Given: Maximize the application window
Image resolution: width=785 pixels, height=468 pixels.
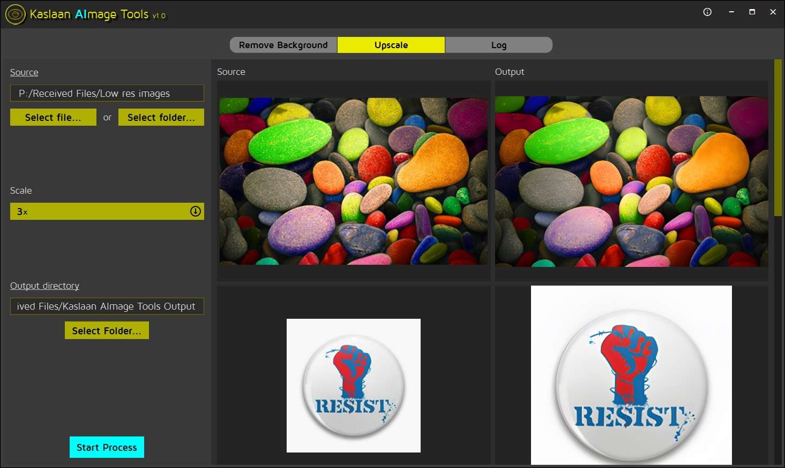Looking at the screenshot, I should point(752,12).
